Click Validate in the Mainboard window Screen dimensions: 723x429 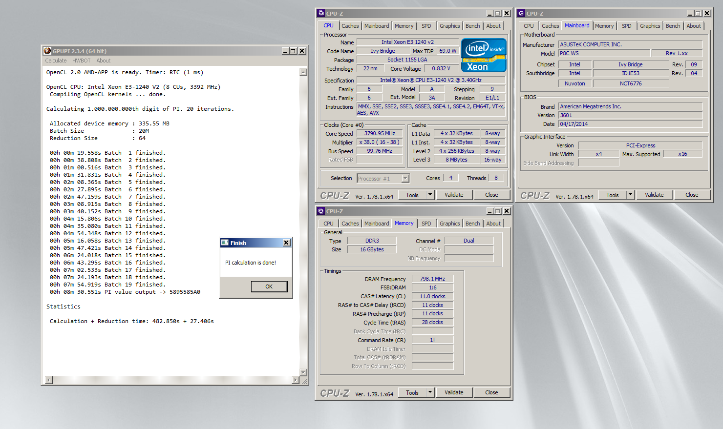click(x=654, y=195)
